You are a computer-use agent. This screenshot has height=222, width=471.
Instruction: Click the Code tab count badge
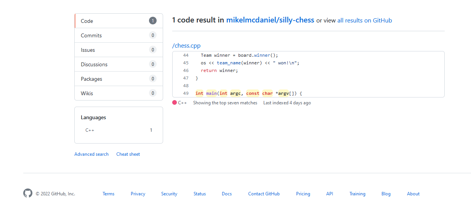[153, 21]
